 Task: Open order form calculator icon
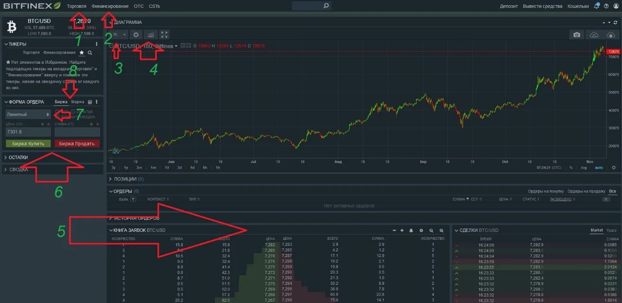[x=90, y=102]
